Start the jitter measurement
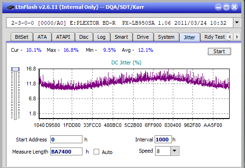This screenshot has width=245, height=168. pyautogui.click(x=219, y=51)
